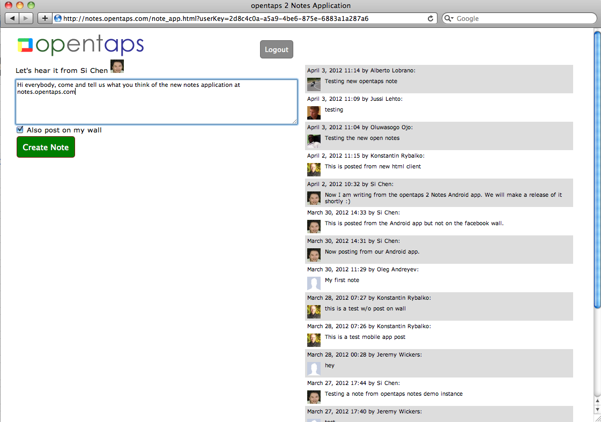Click 'Let's hear it from Si Chen' label

tap(62, 71)
